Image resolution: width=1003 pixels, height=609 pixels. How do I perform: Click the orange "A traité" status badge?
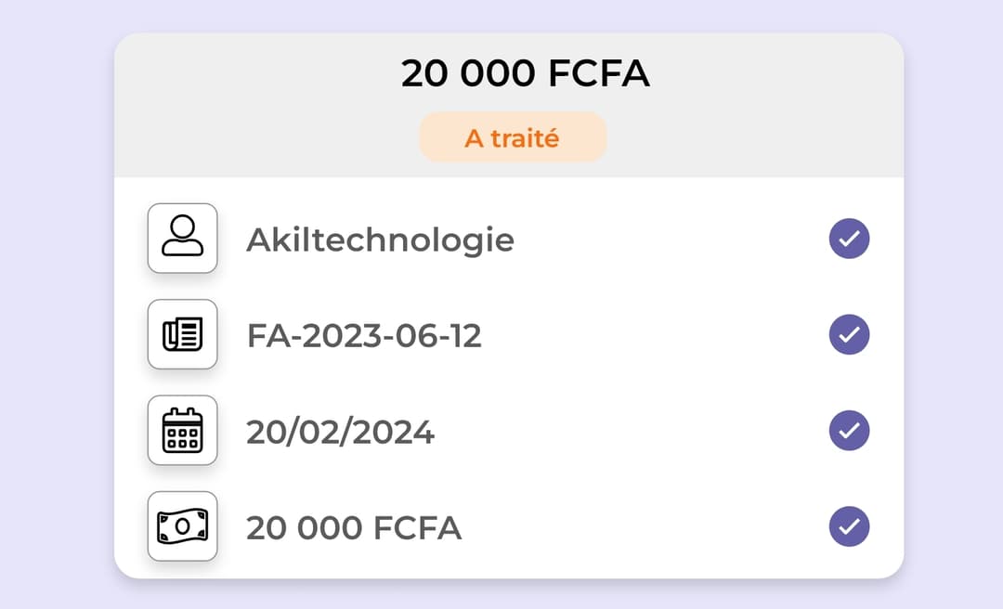(513, 138)
